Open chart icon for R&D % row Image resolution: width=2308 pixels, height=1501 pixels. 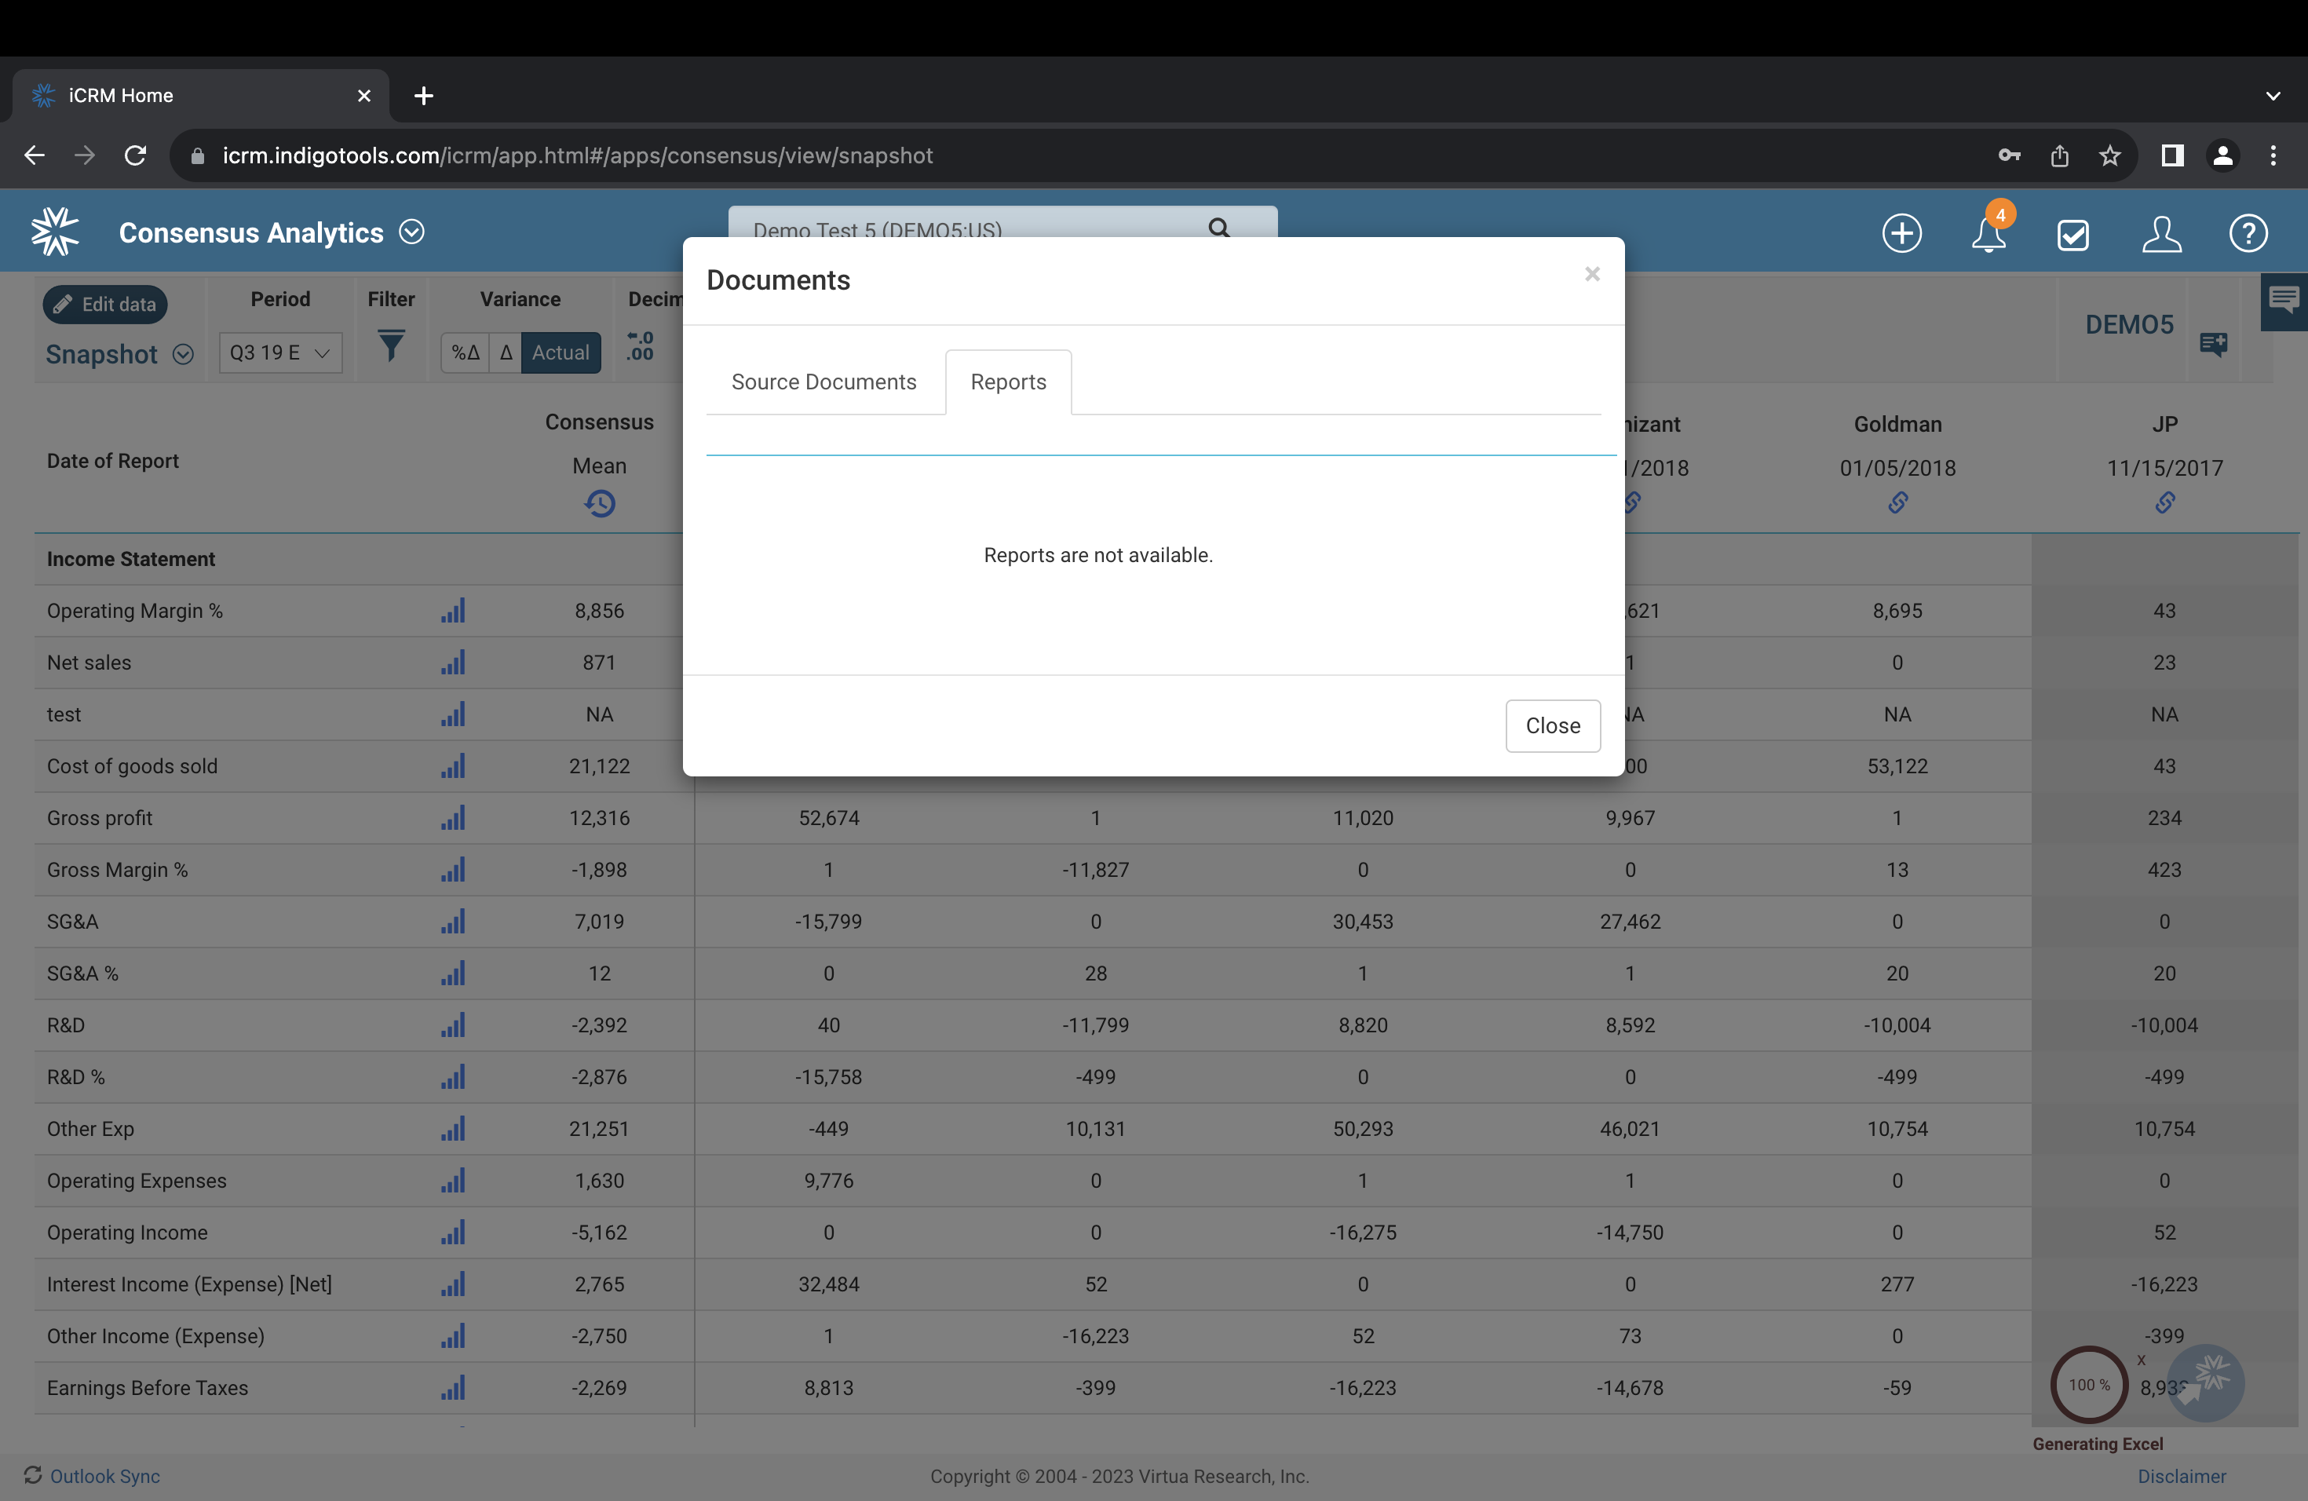pos(453,1077)
